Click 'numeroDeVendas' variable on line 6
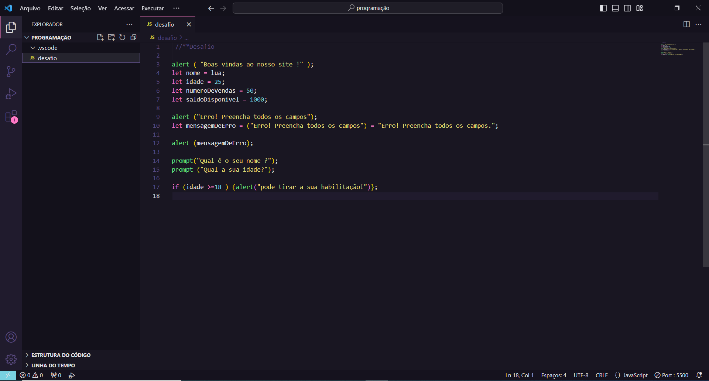The width and height of the screenshot is (709, 381). 210,90
